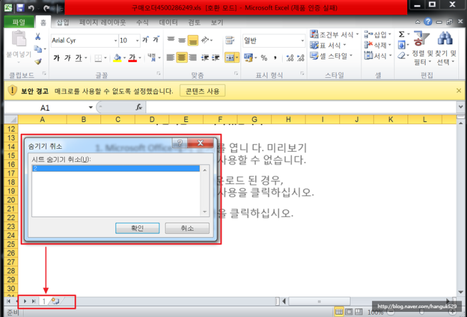Click 서식 format cells button

378,56
